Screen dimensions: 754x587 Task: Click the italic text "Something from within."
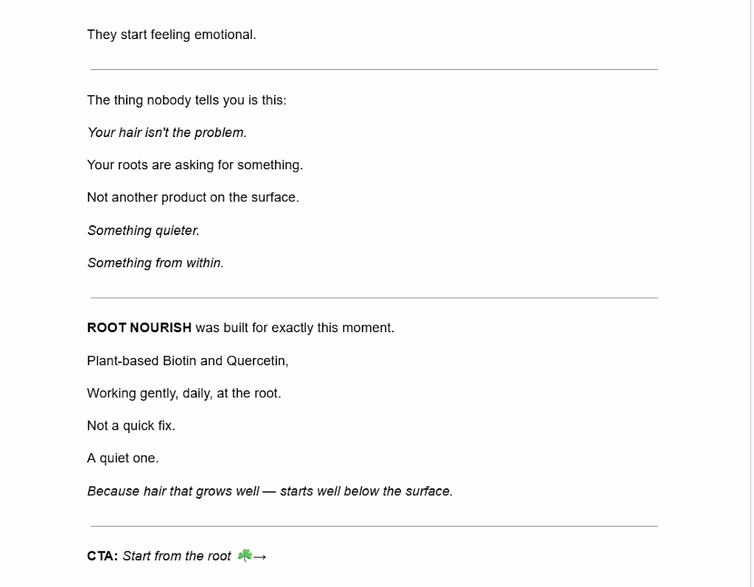click(156, 263)
